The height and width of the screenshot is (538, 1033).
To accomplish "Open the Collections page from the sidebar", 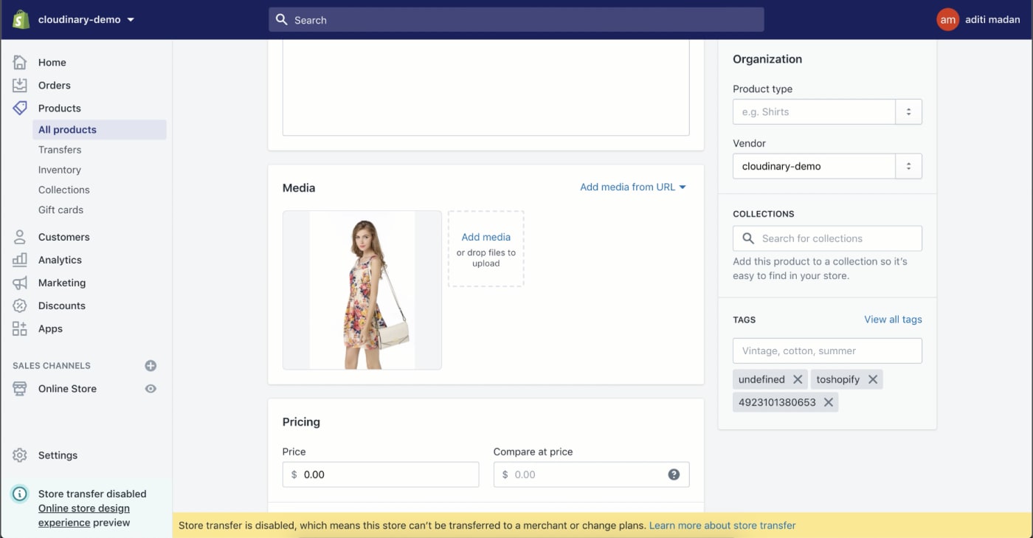I will pos(64,190).
